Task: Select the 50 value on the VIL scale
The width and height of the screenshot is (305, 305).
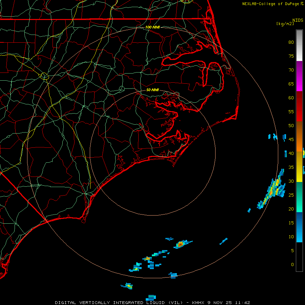Action: tap(291, 126)
